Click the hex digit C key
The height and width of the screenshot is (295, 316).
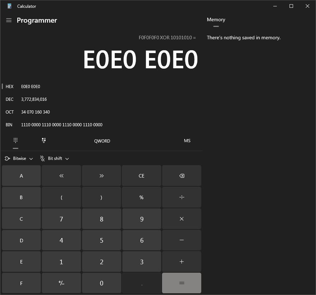point(22,219)
